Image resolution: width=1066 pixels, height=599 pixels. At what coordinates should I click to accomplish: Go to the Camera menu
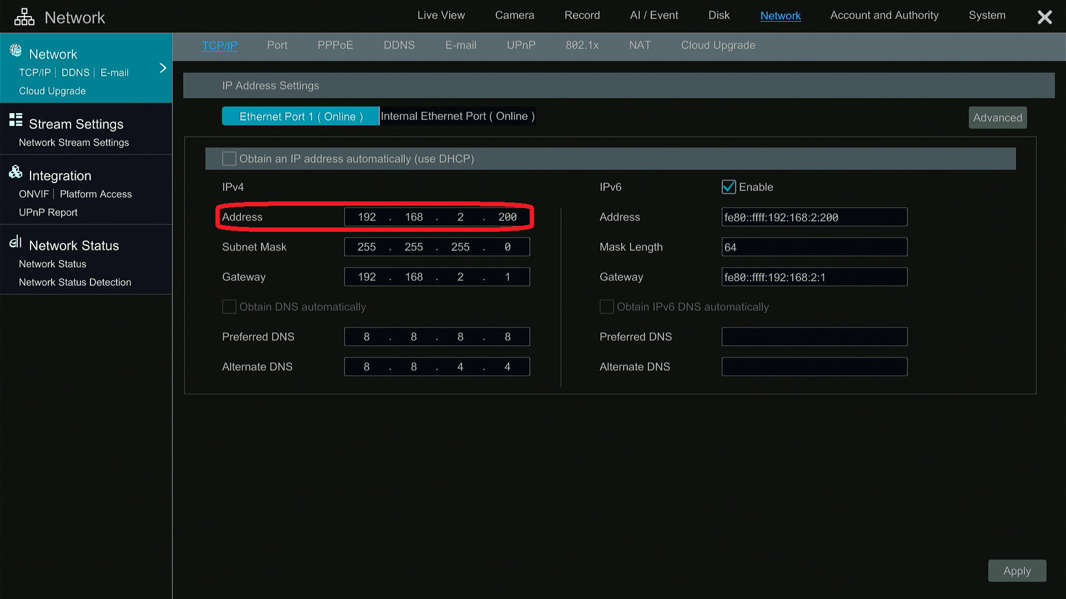coord(514,15)
